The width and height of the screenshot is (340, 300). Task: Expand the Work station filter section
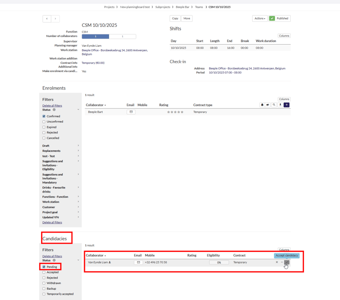click(x=60, y=202)
